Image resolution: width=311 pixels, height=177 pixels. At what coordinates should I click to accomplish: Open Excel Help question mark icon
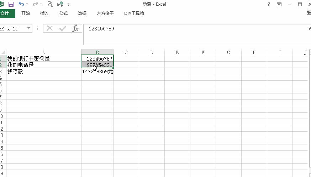(x=269, y=4)
